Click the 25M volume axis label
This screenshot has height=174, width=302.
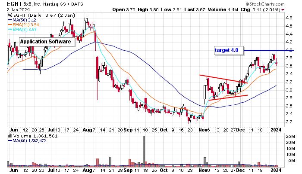point(290,137)
